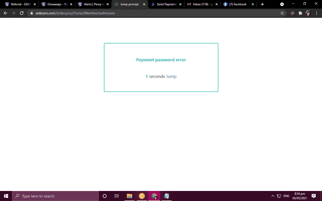
Task: Switch to the (7) Facebook tab
Action: (x=239, y=4)
